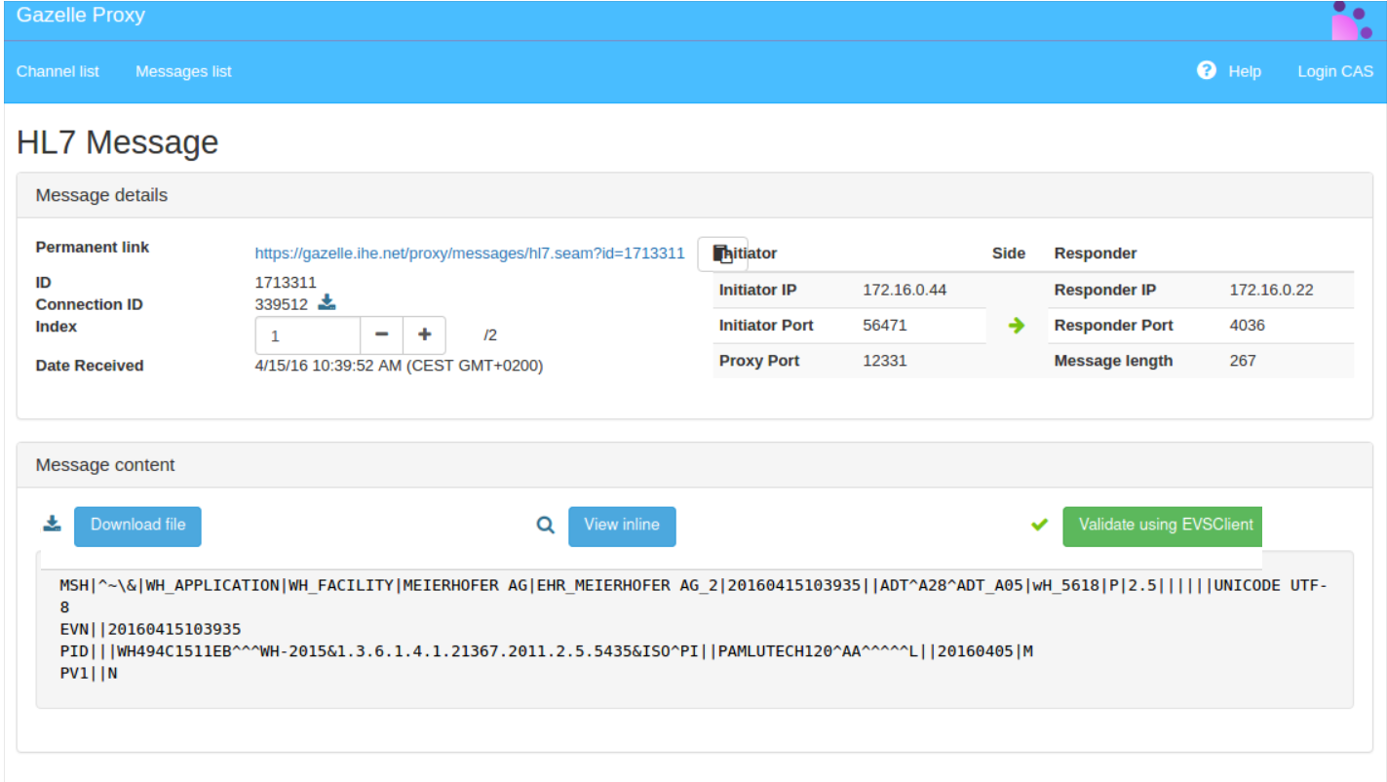Screen dimensions: 1387x782
Task: Click the /2 total index label
Action: point(490,335)
